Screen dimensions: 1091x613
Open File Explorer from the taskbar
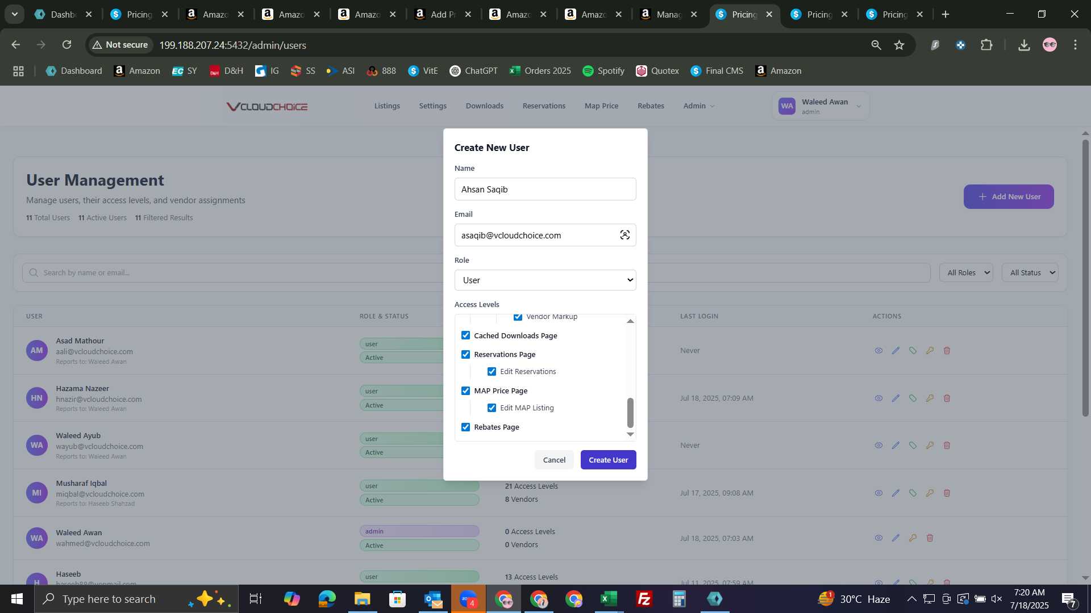pyautogui.click(x=362, y=599)
